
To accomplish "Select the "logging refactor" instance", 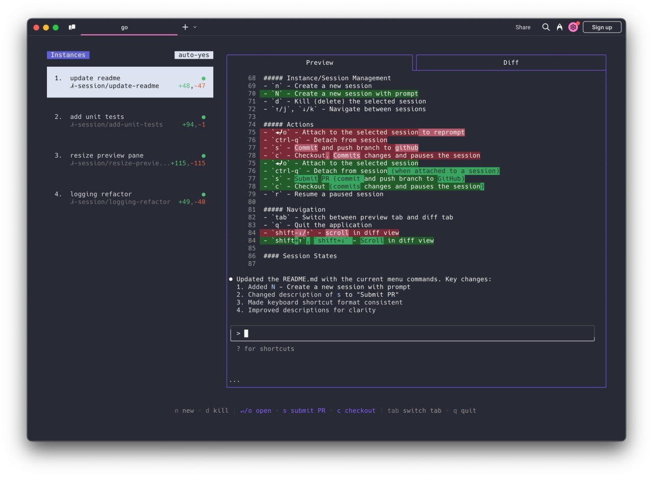I will (x=130, y=198).
